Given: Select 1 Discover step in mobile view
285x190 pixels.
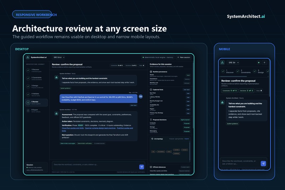Looking at the screenshot, I should coord(228,71).
